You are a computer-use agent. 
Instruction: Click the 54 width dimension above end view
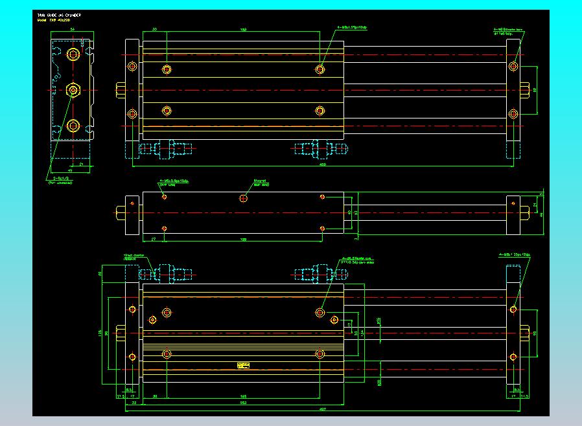click(x=72, y=30)
